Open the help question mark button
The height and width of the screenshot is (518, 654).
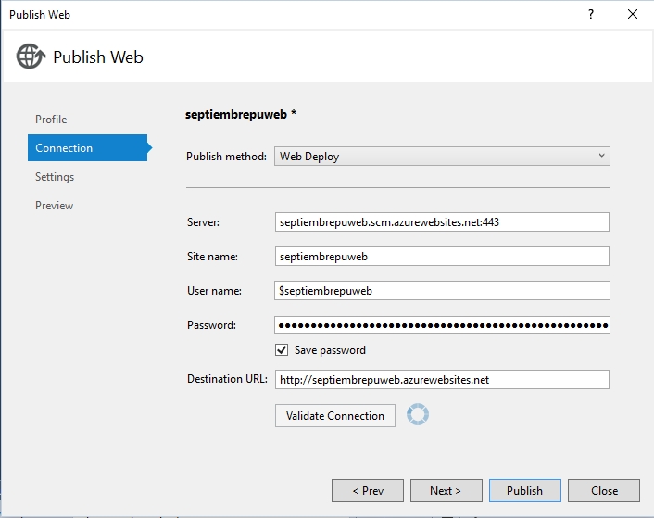[591, 15]
